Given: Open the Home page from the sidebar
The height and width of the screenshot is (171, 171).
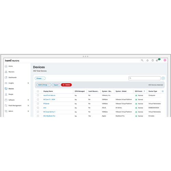Looking at the screenshot, I should (11, 66).
